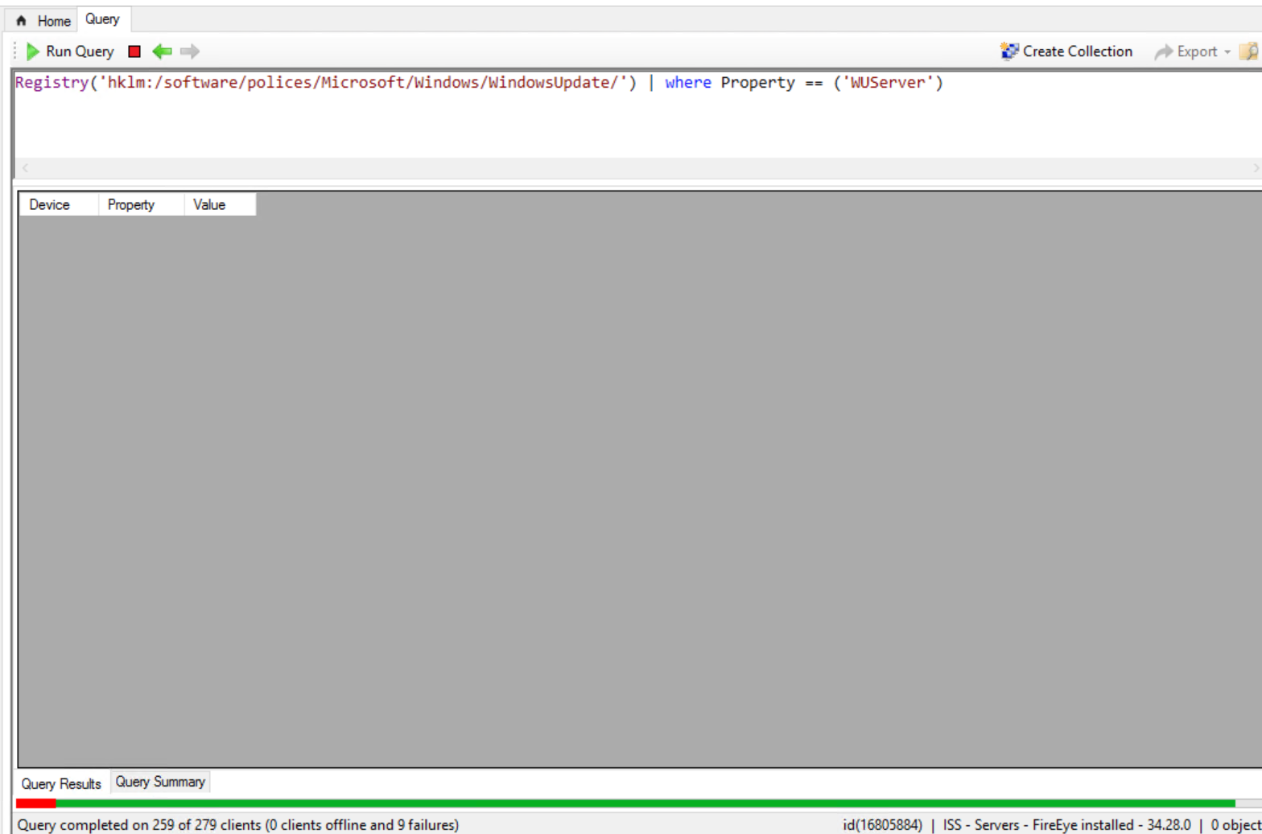Go forward using the grey right arrow
The width and height of the screenshot is (1262, 834).
(190, 51)
